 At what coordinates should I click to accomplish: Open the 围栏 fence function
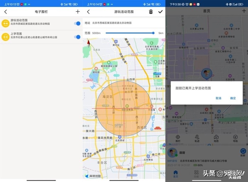[178, 139]
